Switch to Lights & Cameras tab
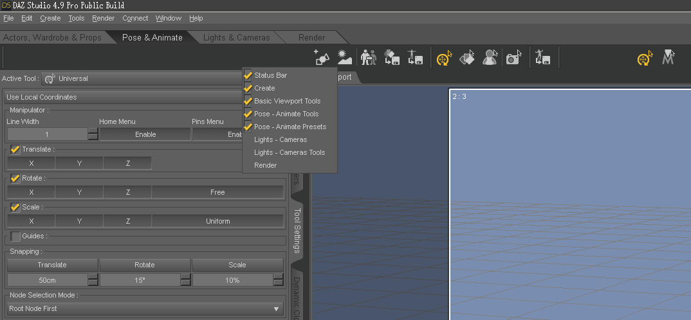691x320 pixels. click(236, 37)
